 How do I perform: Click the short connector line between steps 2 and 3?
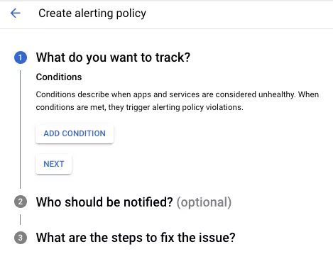(21, 219)
